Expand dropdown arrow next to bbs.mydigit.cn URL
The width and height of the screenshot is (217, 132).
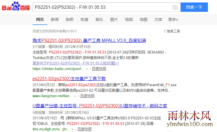coord(72,129)
